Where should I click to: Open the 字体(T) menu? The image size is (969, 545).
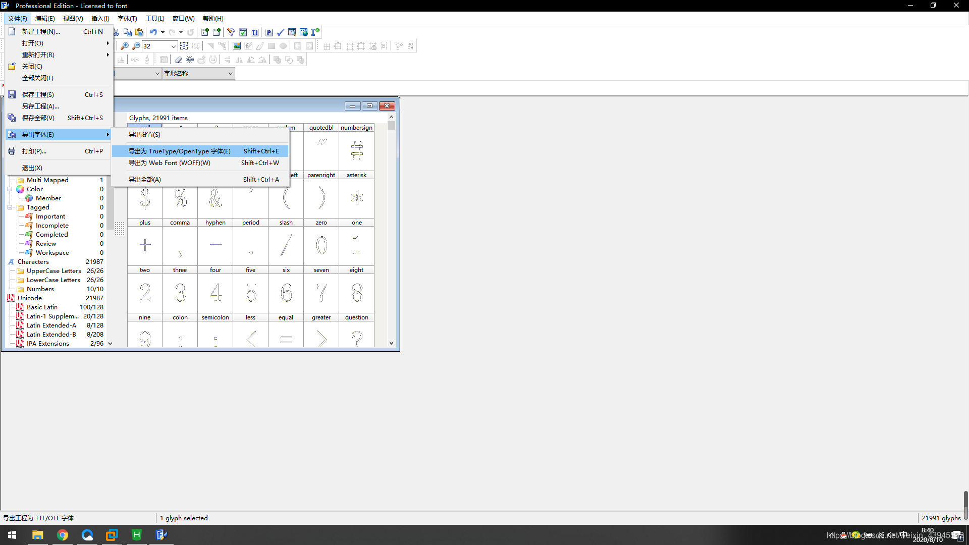127,19
